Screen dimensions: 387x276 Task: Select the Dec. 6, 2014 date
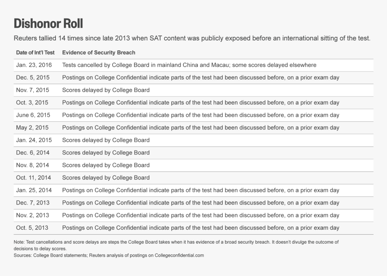[x=33, y=153]
